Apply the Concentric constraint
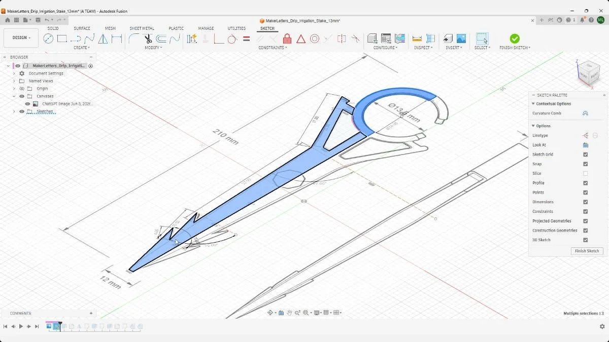This screenshot has height=342, width=609. coord(315,39)
